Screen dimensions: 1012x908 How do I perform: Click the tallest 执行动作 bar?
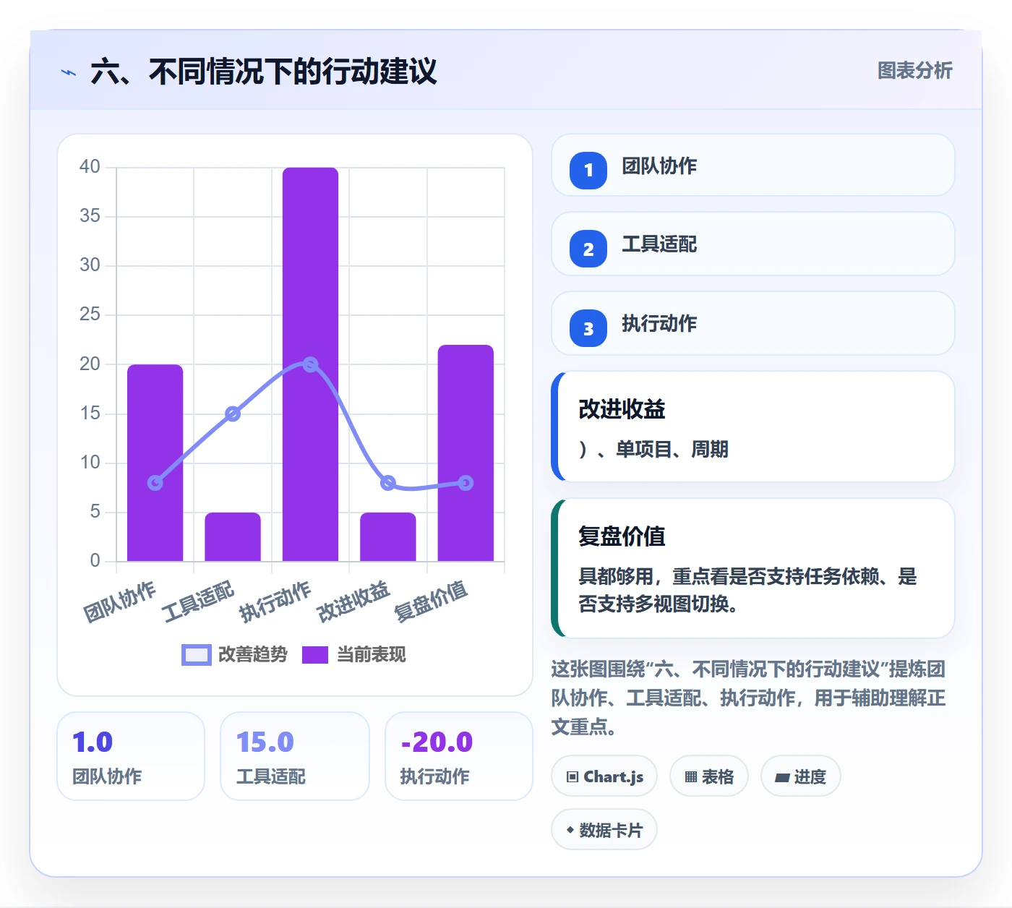pyautogui.click(x=310, y=364)
